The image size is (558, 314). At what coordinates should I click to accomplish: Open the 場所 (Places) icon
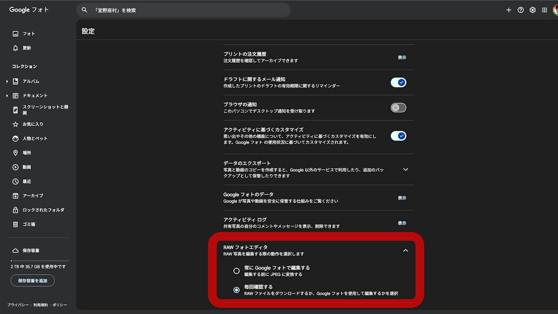(16, 153)
